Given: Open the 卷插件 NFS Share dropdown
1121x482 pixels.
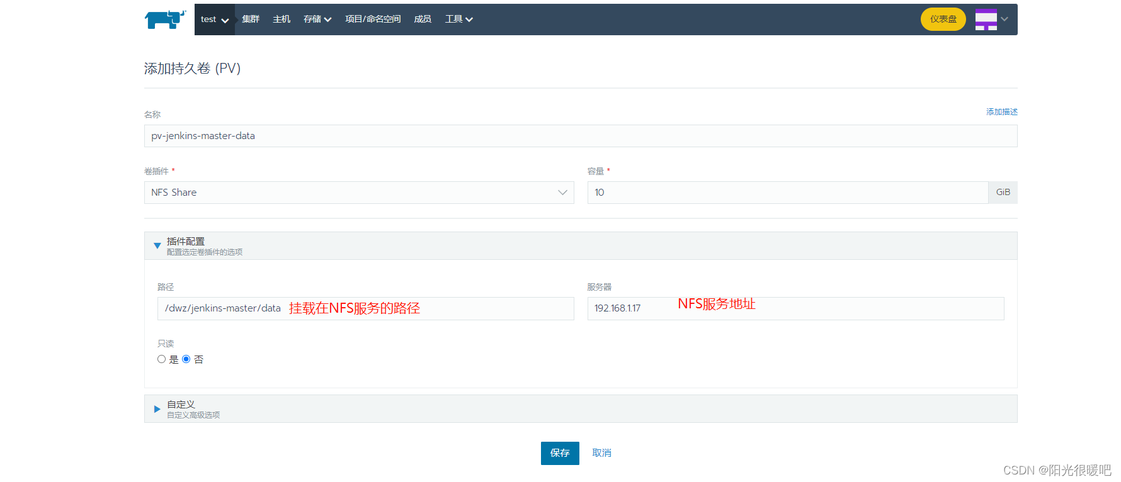Looking at the screenshot, I should click(x=359, y=193).
